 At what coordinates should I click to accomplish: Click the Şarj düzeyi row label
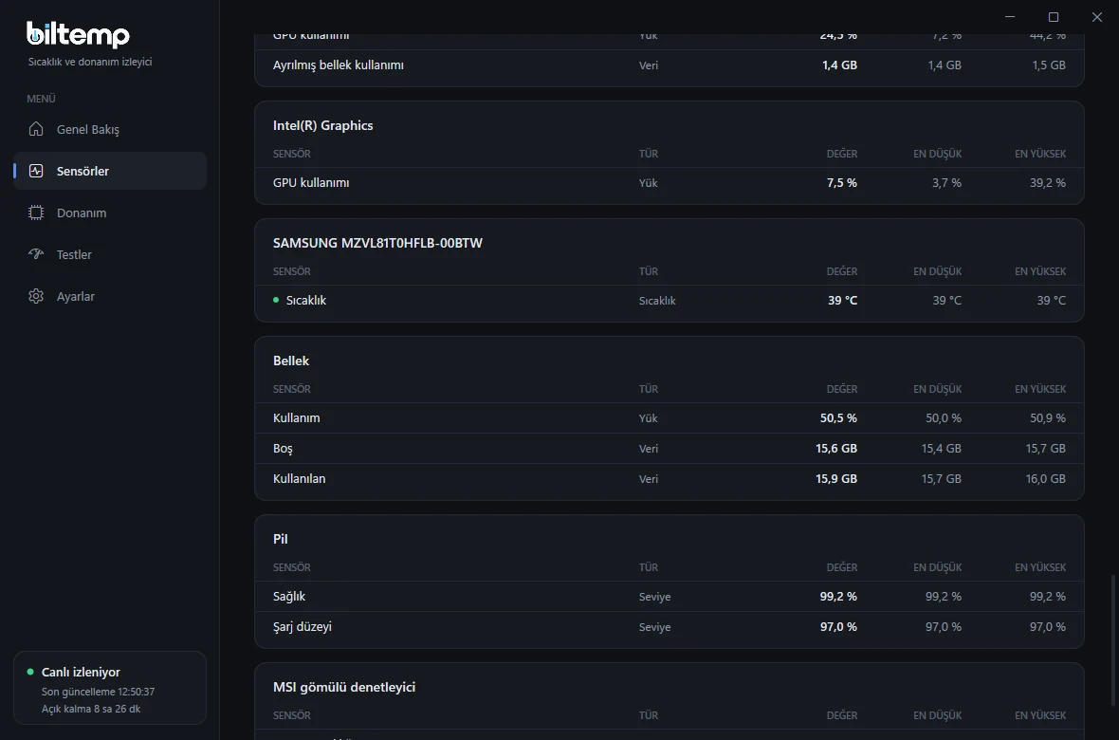303,626
